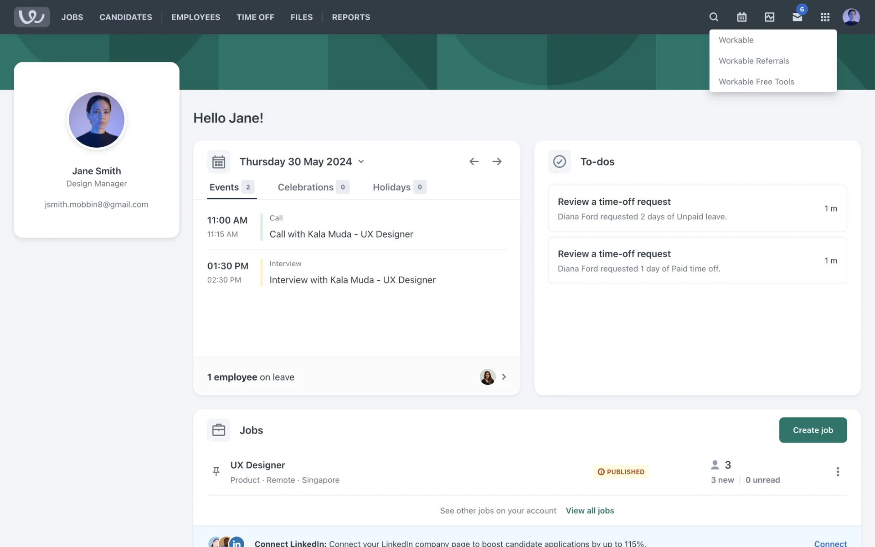Open the calendar icon in top bar
Image resolution: width=875 pixels, height=547 pixels.
pyautogui.click(x=741, y=17)
